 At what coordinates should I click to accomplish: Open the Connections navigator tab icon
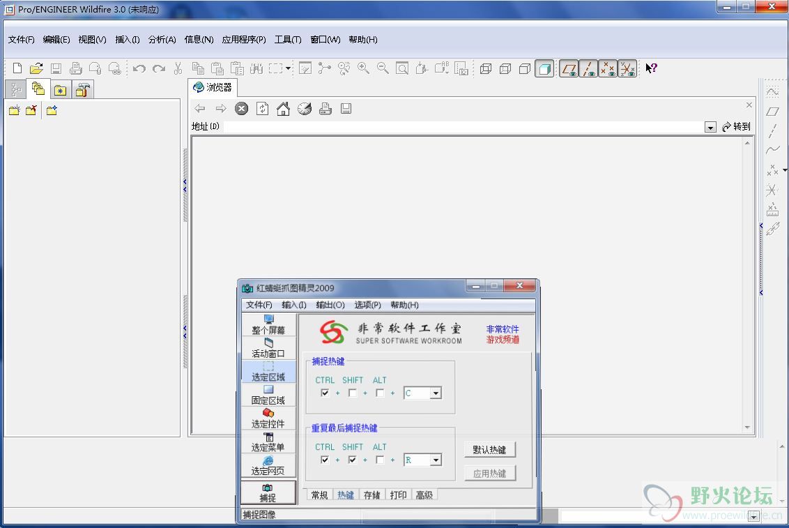click(x=82, y=89)
